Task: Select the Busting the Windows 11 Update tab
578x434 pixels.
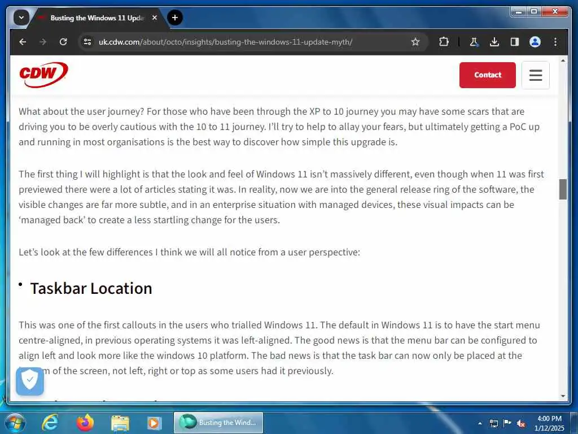Action: (97, 18)
